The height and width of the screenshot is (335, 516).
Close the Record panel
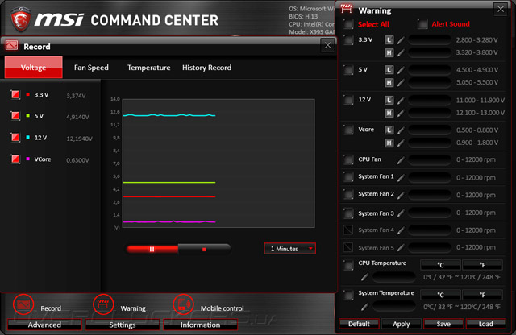328,45
